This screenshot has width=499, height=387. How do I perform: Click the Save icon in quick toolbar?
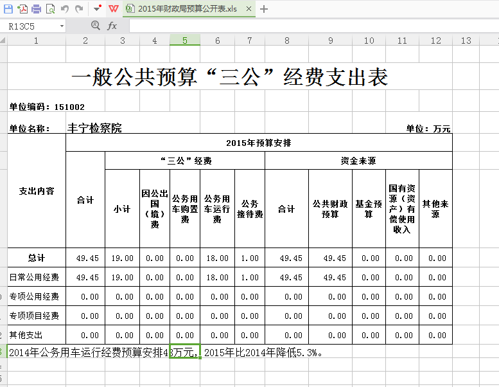click(8, 8)
